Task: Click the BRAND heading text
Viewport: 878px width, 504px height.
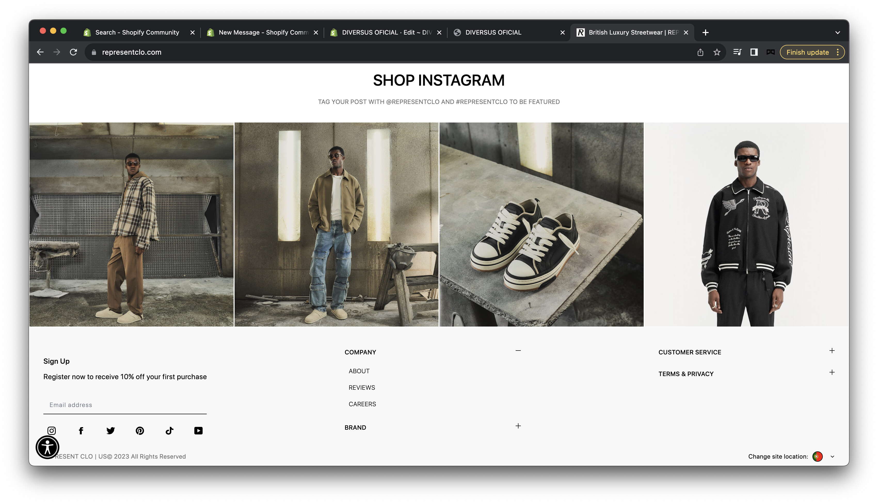Action: tap(355, 428)
